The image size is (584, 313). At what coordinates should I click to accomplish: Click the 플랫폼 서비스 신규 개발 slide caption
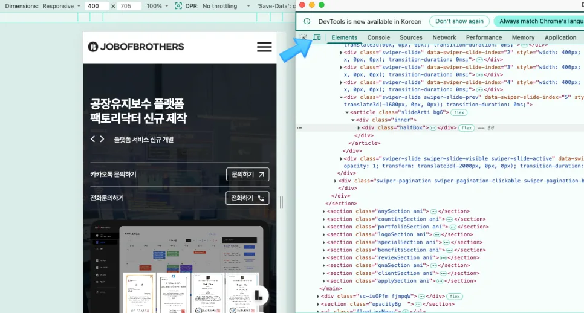point(144,140)
